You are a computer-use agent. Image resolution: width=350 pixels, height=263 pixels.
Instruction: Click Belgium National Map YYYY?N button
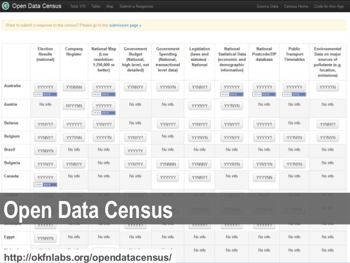pyautogui.click(x=104, y=138)
